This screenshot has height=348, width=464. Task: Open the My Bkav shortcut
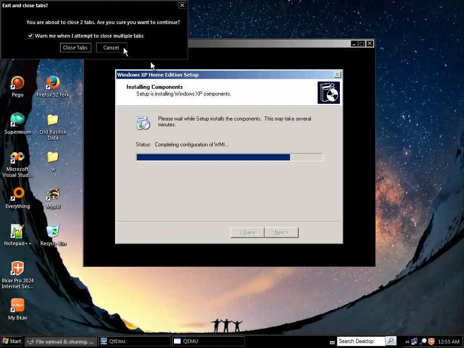(x=18, y=309)
